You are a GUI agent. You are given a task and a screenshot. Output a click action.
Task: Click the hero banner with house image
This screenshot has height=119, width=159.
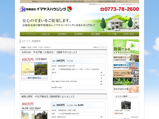tap(79, 22)
